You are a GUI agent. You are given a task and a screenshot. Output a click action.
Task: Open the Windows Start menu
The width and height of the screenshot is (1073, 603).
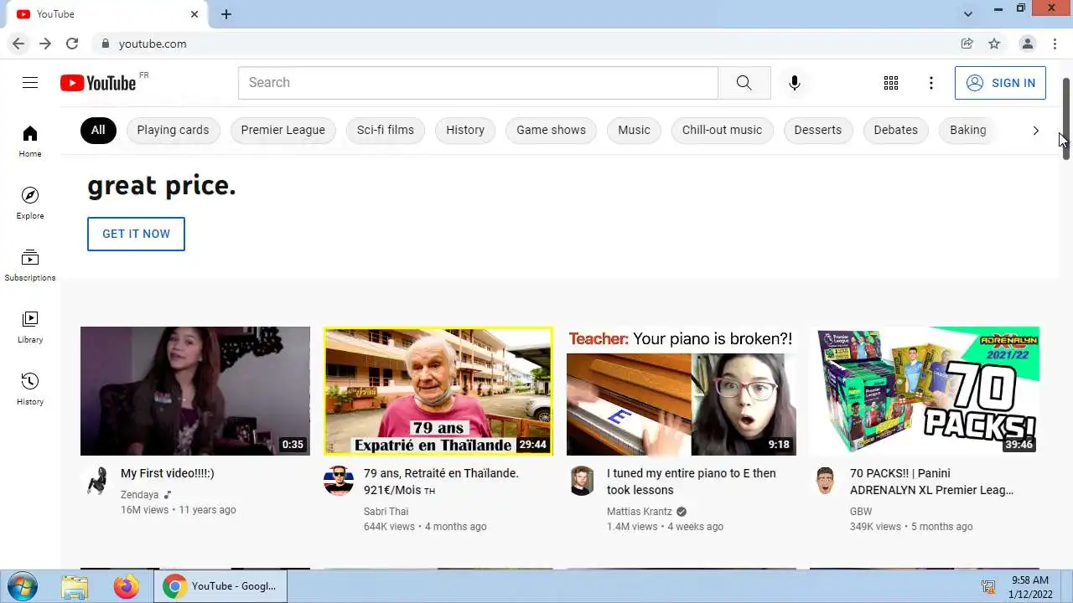(x=22, y=586)
